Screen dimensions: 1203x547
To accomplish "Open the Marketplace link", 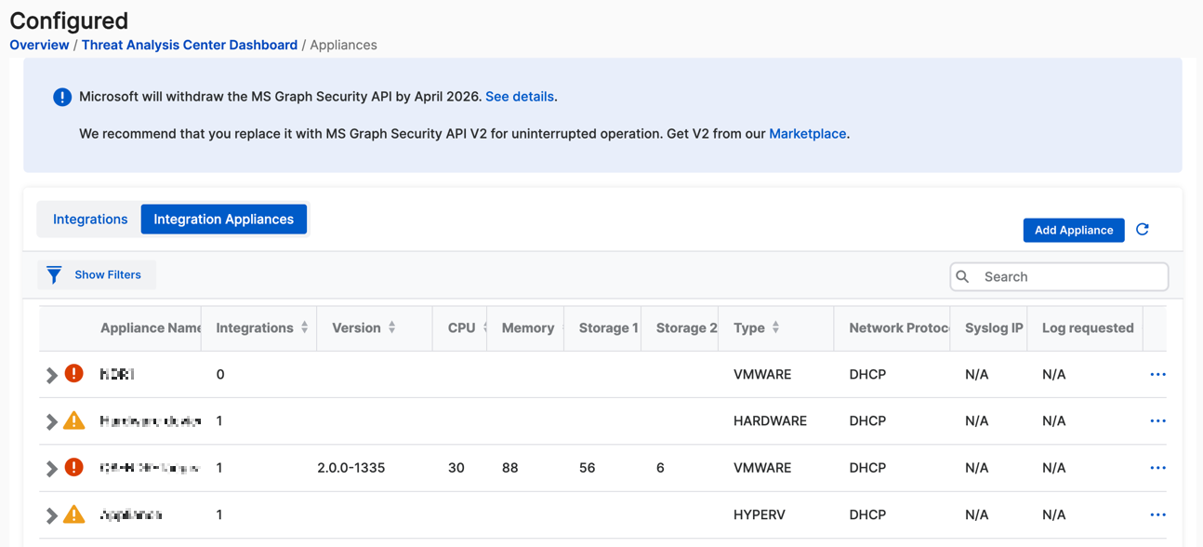I will pyautogui.click(x=808, y=134).
